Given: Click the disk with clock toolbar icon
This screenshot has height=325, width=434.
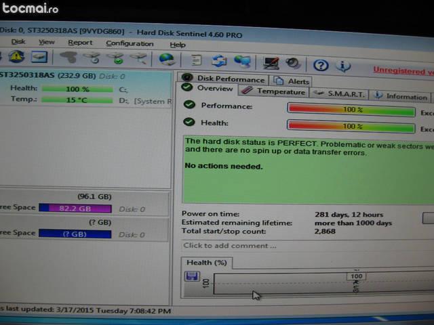Looking at the screenshot, I should [92, 58].
